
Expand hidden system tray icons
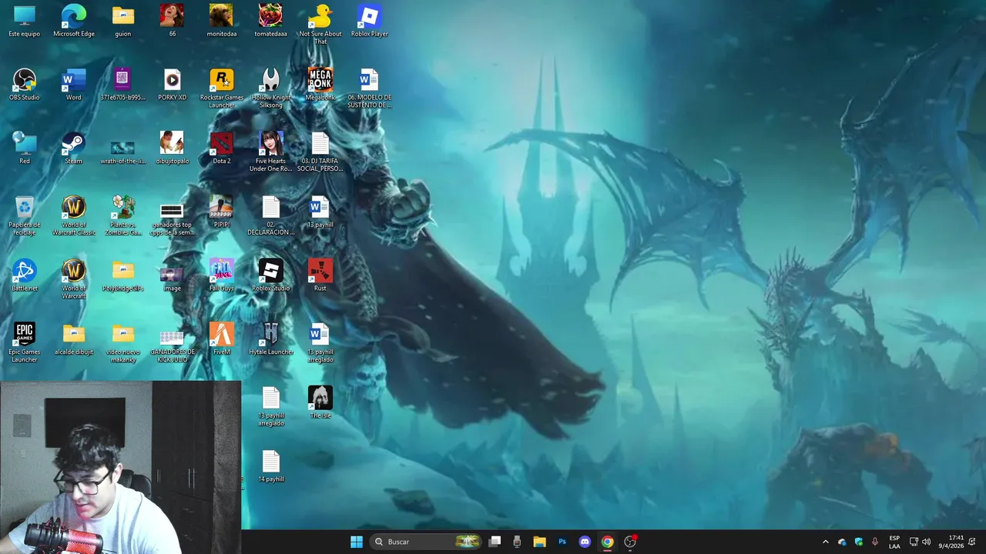[825, 542]
